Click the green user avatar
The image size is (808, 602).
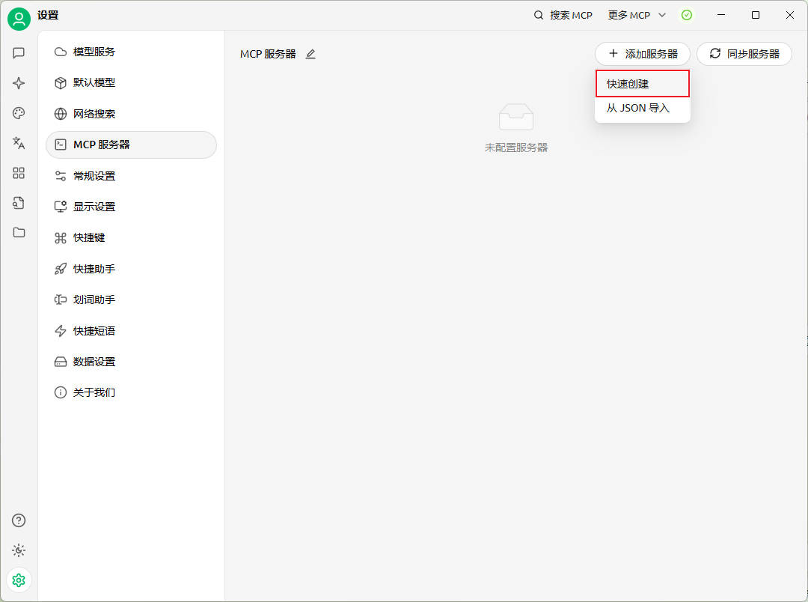pos(19,19)
